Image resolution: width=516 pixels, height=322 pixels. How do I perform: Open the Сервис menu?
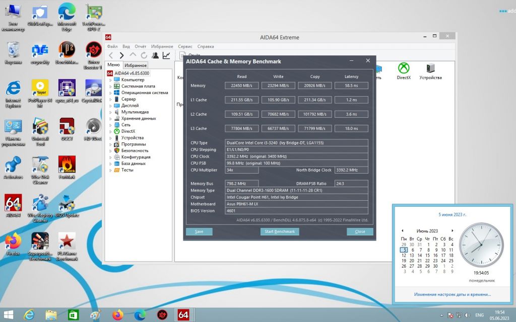click(x=185, y=46)
